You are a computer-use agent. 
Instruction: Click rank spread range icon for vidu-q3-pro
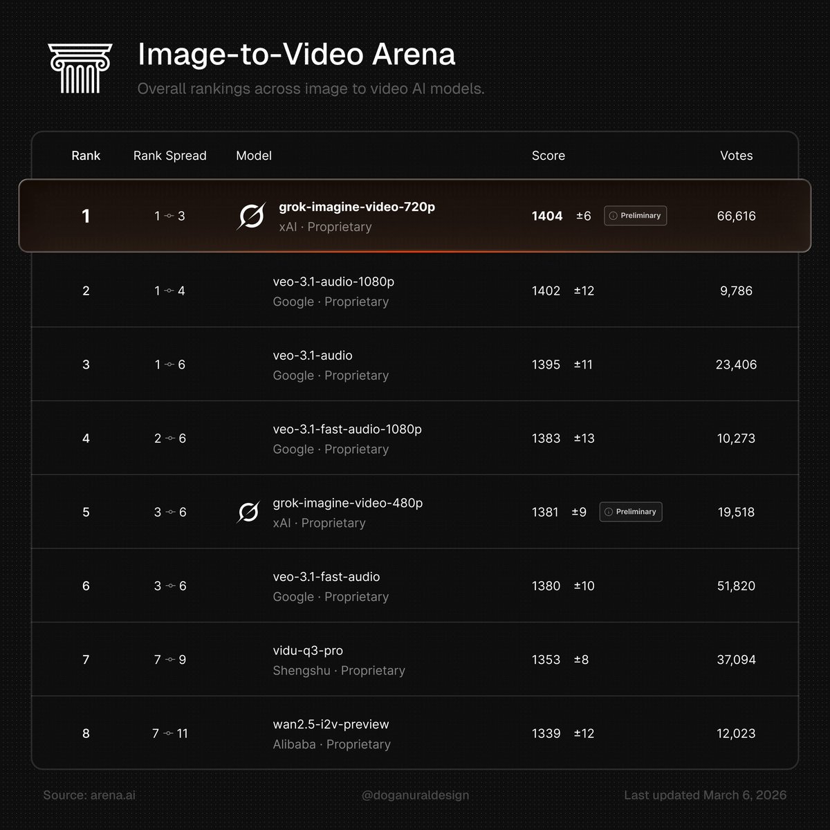point(169,660)
